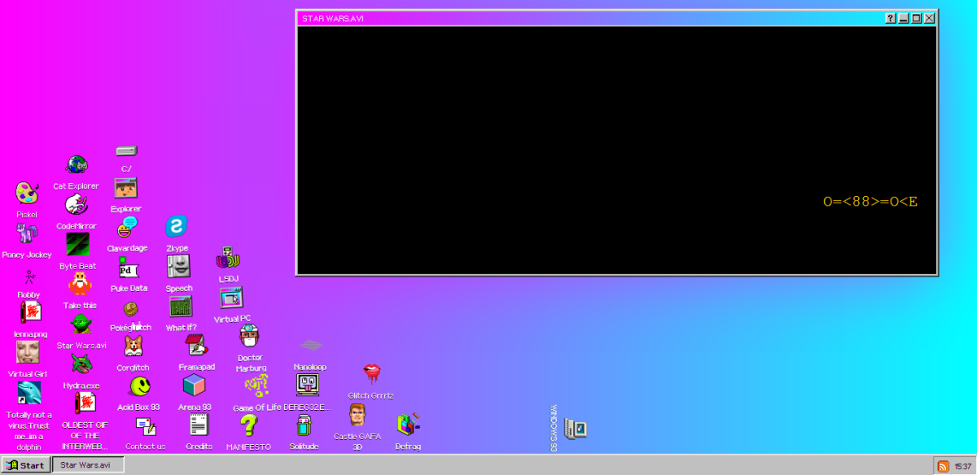
Task: Open Cat Explorer on the desktop
Action: 77,165
